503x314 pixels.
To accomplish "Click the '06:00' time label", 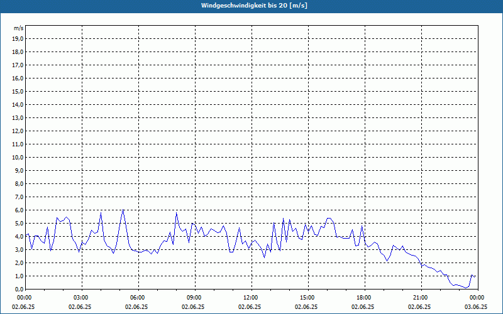I will (137, 298).
